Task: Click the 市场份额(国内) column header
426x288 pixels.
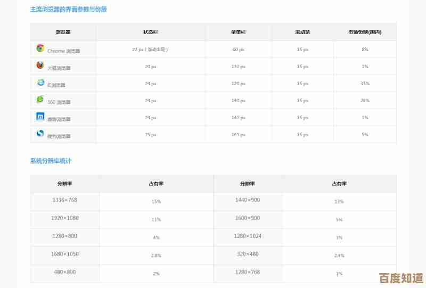Action: 365,32
